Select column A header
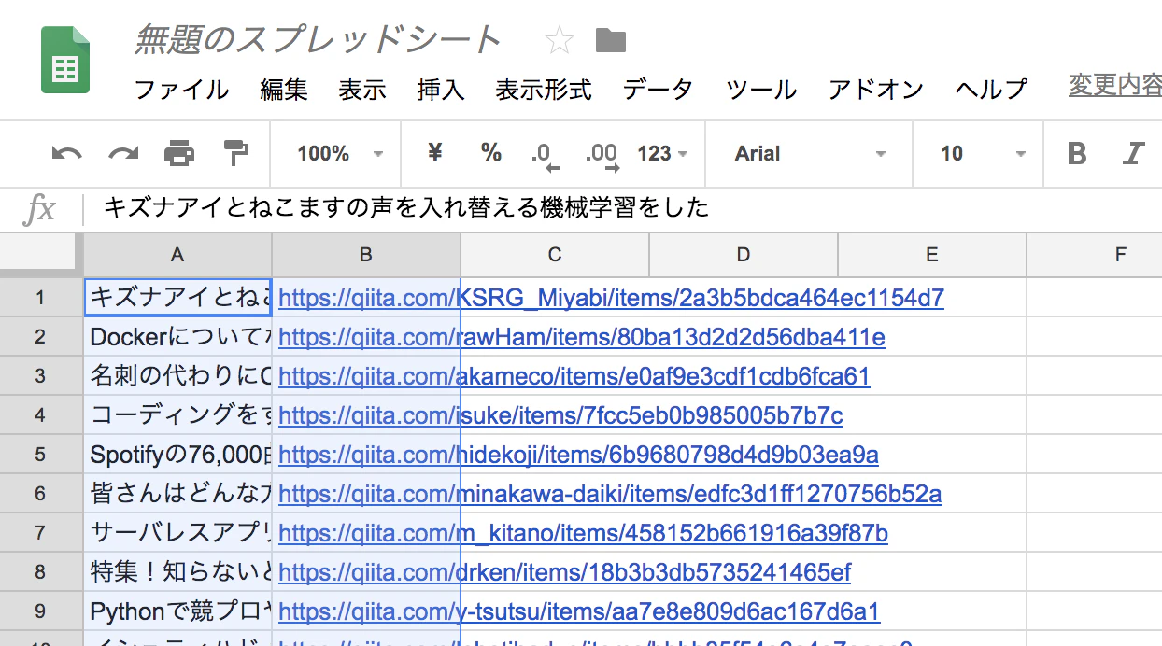The image size is (1162, 646). pyautogui.click(x=177, y=254)
